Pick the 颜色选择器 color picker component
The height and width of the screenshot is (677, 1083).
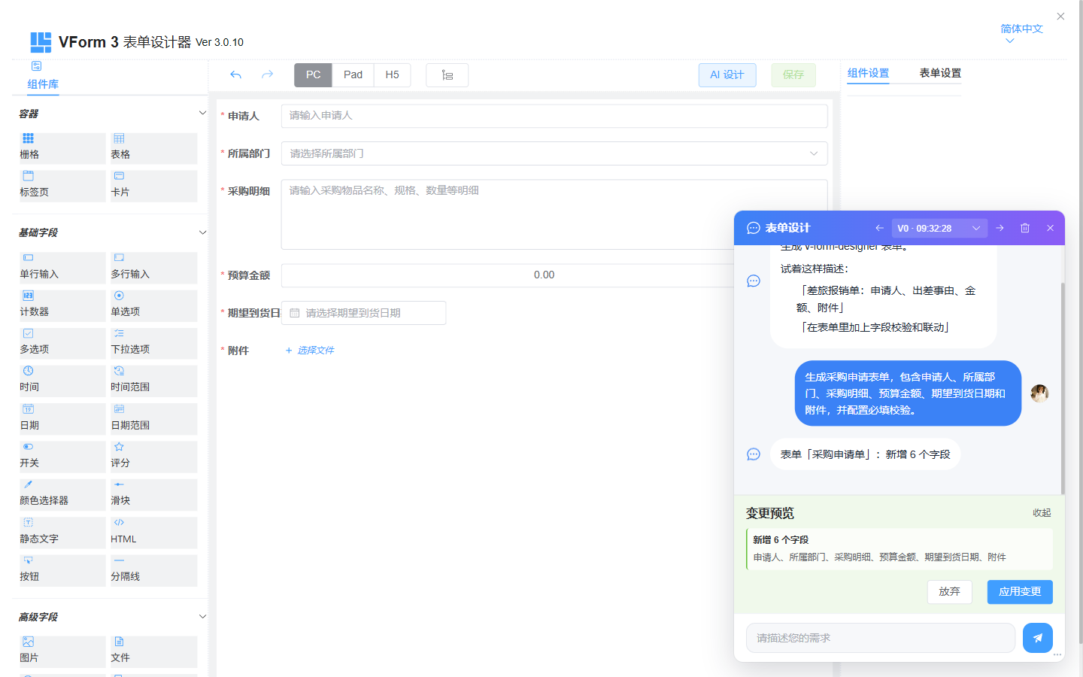(x=62, y=494)
